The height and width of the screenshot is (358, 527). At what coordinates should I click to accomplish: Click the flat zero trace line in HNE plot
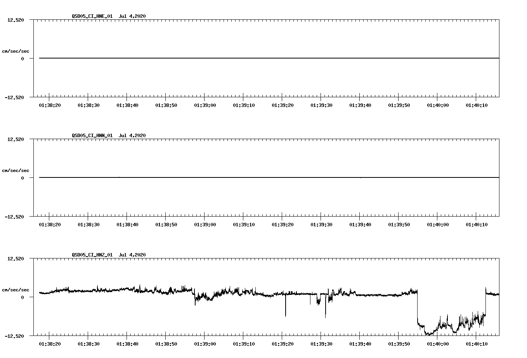[269, 58]
